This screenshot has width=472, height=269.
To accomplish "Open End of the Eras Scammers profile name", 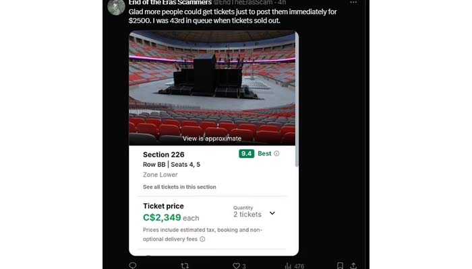I will (x=169, y=3).
